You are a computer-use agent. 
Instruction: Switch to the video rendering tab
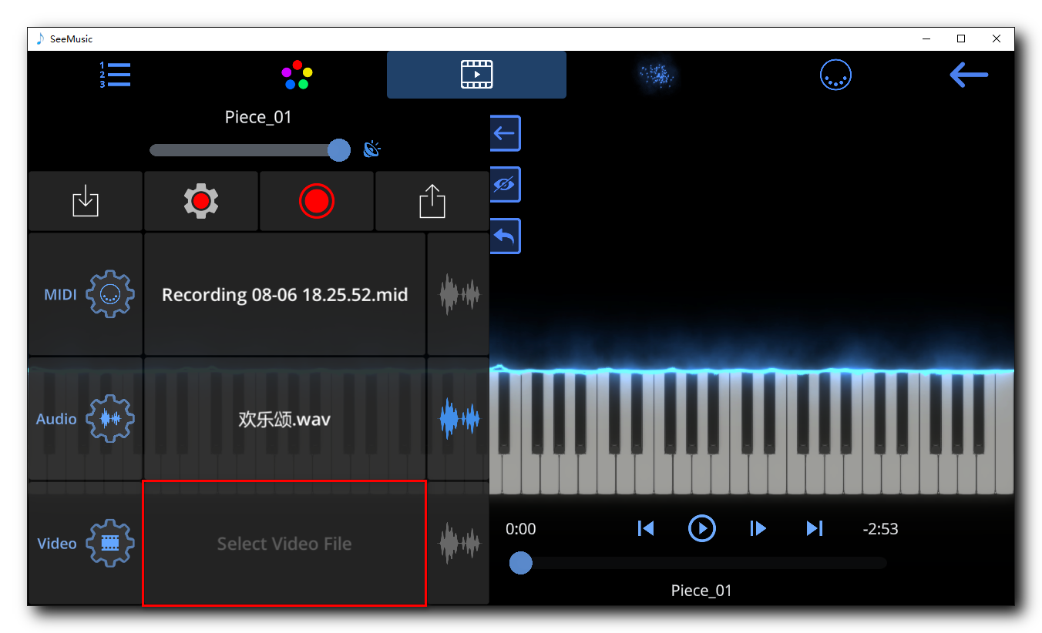(x=476, y=74)
